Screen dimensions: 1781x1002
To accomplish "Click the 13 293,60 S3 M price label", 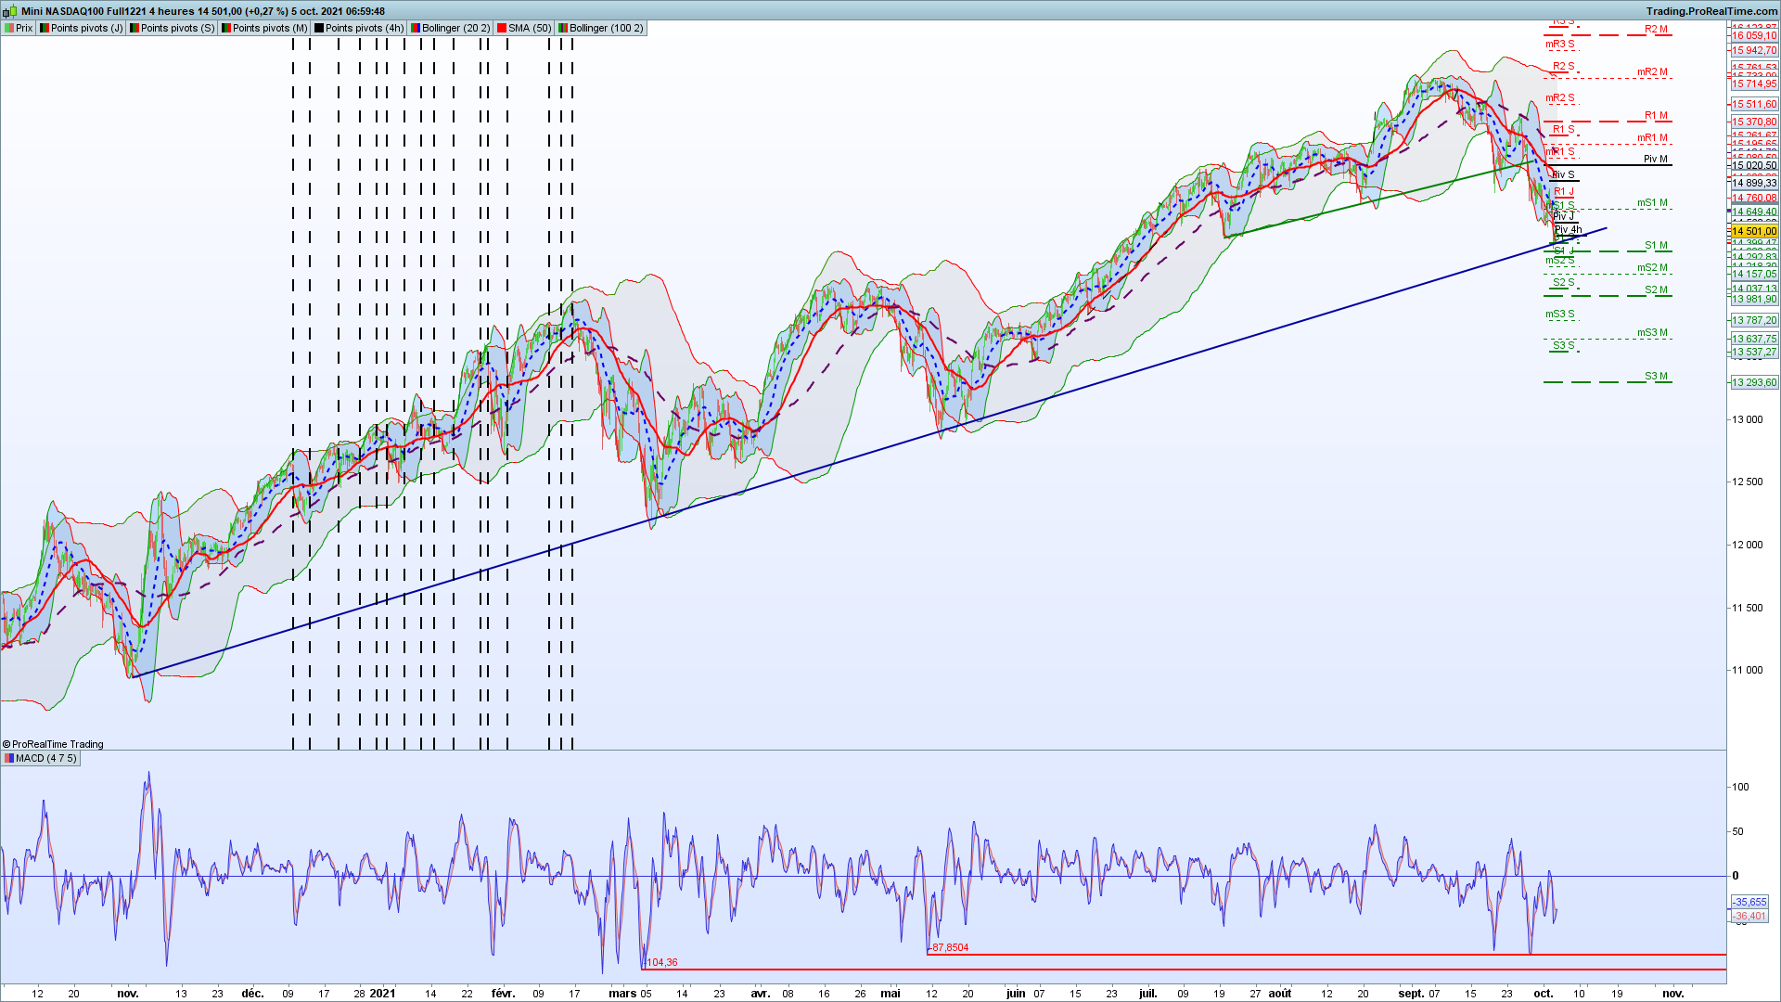I will 1753,382.
